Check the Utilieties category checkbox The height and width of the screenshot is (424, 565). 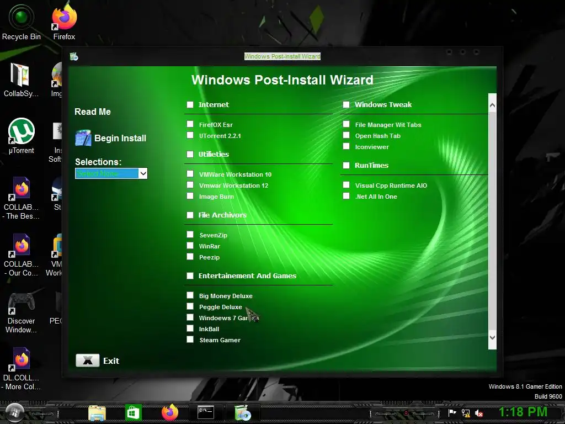(190, 155)
